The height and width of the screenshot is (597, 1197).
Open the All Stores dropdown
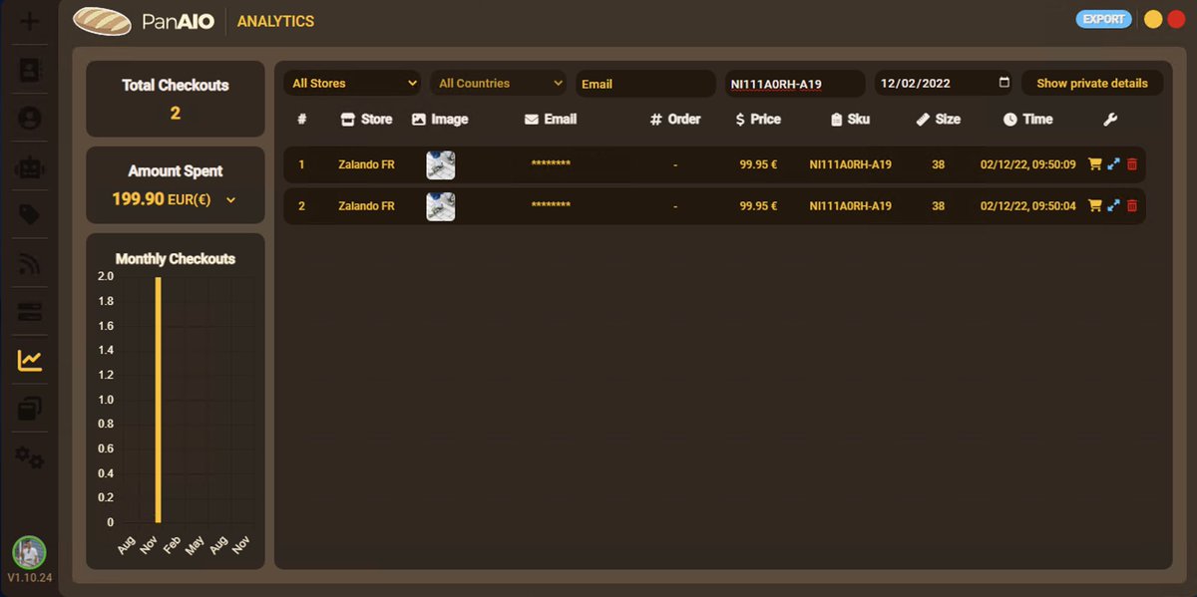353,84
